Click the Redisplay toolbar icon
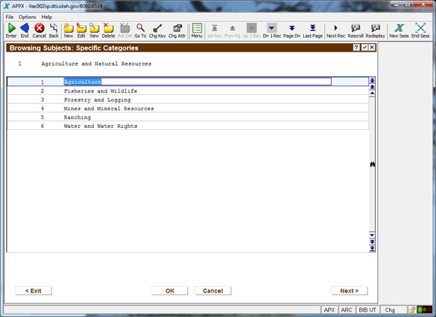The width and height of the screenshot is (436, 317). pyautogui.click(x=375, y=28)
